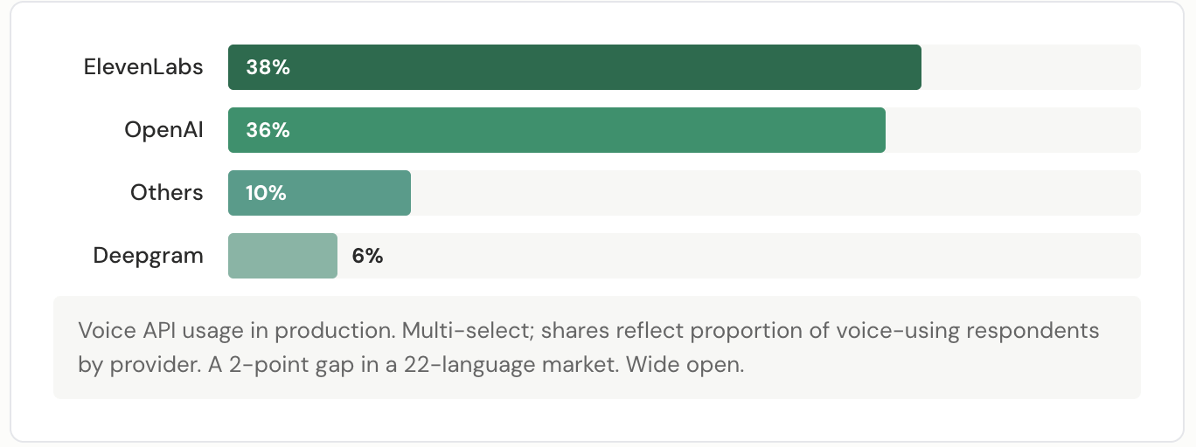This screenshot has width=1196, height=447.
Task: Click the 36% value text
Action: pyautogui.click(x=268, y=130)
